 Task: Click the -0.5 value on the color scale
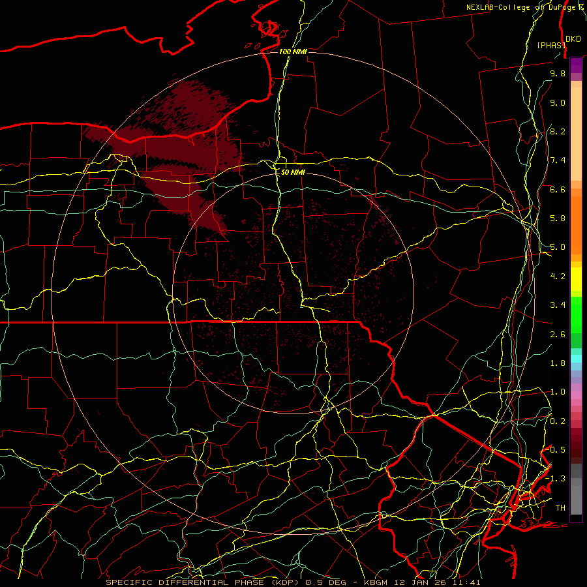(556, 450)
